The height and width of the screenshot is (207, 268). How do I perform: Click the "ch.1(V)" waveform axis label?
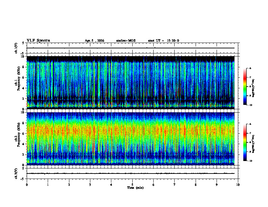[x=16, y=48]
